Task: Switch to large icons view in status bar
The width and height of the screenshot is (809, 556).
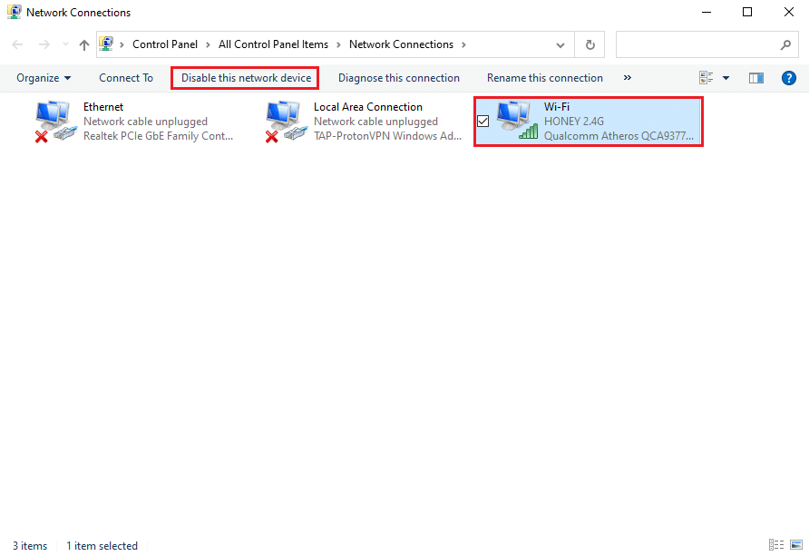Action: coord(795,545)
